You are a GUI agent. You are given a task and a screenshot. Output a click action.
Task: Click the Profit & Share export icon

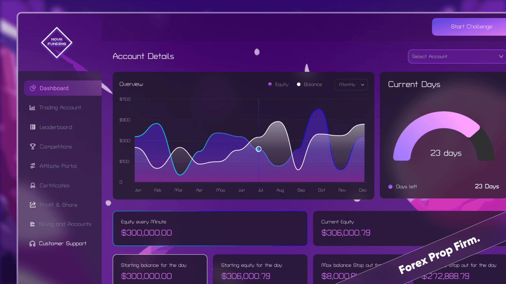click(x=33, y=205)
